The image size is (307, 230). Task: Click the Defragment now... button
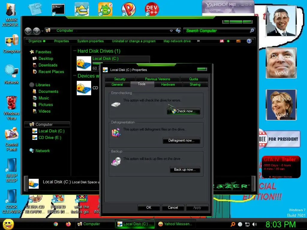(x=181, y=140)
